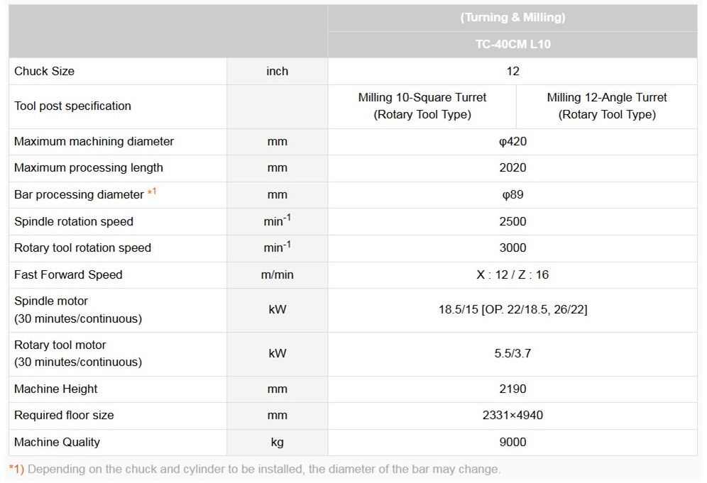Image resolution: width=707 pixels, height=483 pixels.
Task: Select the 2190 machine height value
Action: coord(513,389)
